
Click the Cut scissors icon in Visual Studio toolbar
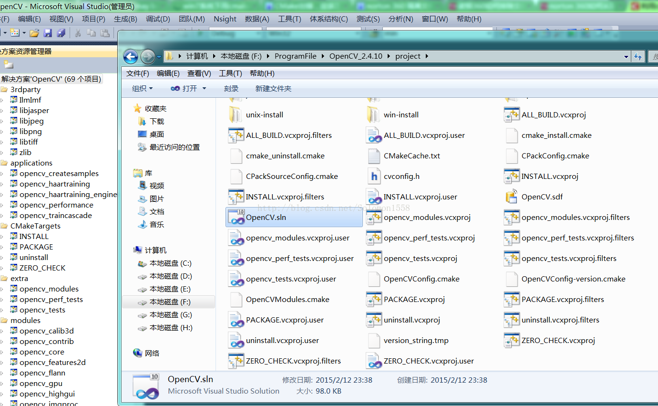(x=78, y=33)
